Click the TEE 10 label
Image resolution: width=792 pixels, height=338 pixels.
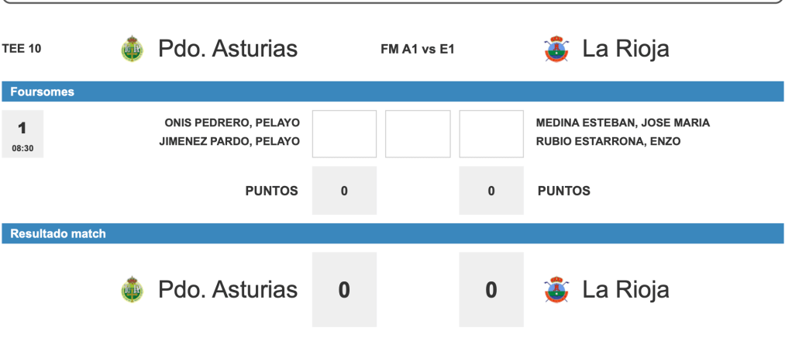point(22,49)
